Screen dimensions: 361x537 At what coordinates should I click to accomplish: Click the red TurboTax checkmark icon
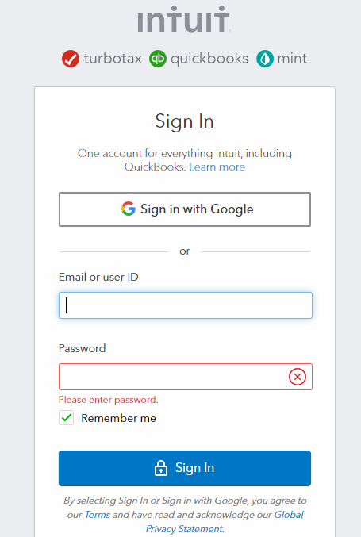71,59
